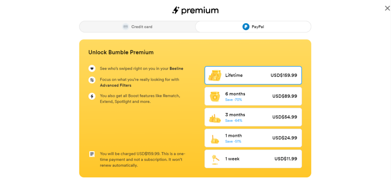Screen dimensions: 391x180
Task: Click the Advanced Filters sliders icon
Action: [92, 80]
